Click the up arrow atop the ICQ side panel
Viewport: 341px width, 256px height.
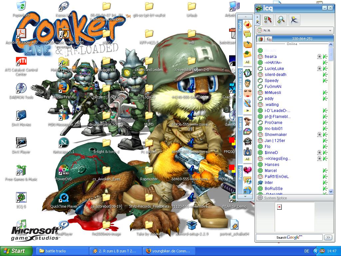[x=245, y=17]
